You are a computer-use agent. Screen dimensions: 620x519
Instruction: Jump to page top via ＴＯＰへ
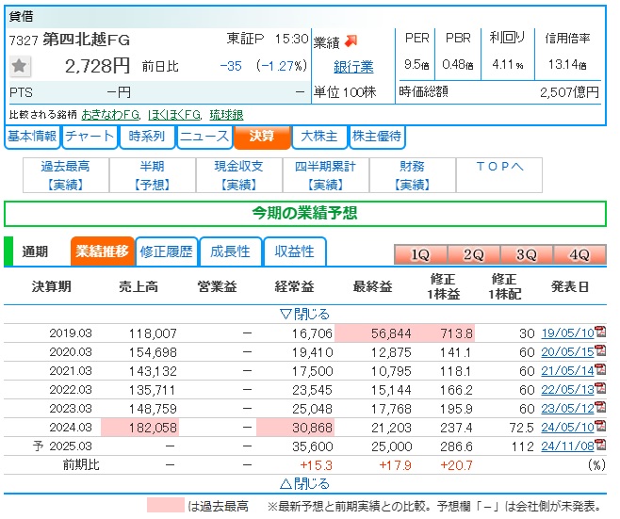498,167
